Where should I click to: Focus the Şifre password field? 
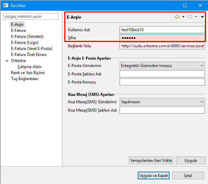(162, 38)
